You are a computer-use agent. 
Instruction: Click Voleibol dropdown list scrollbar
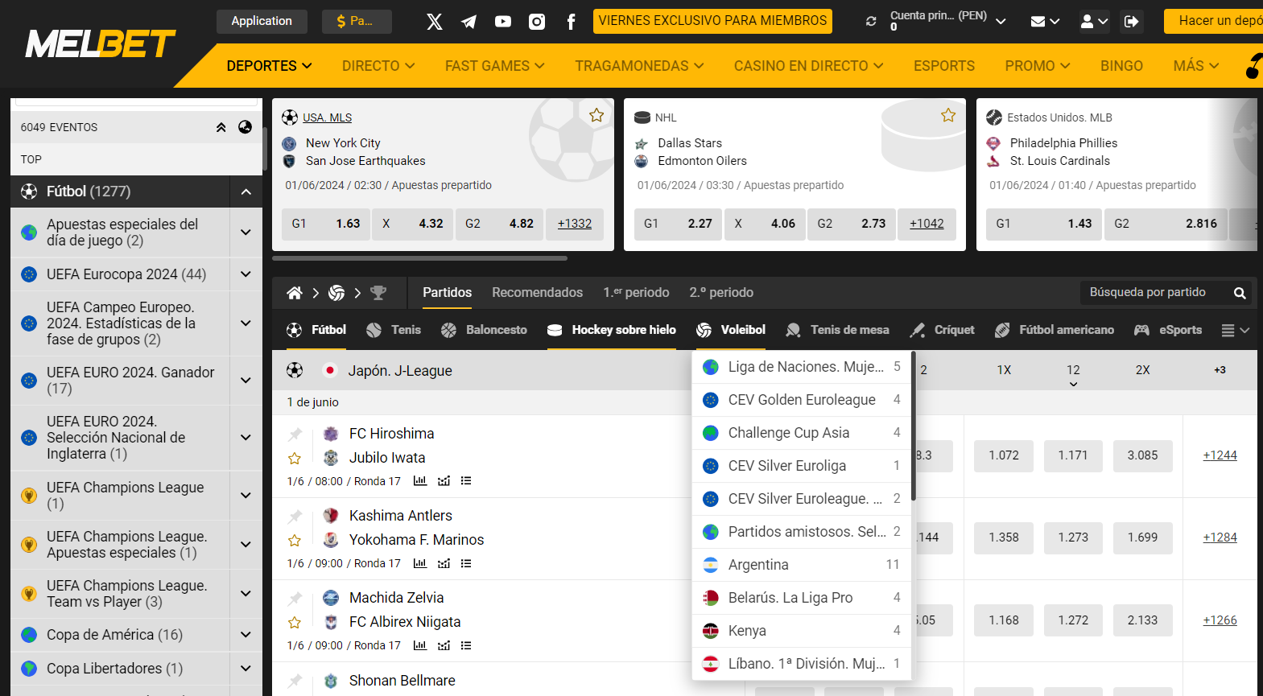[914, 426]
